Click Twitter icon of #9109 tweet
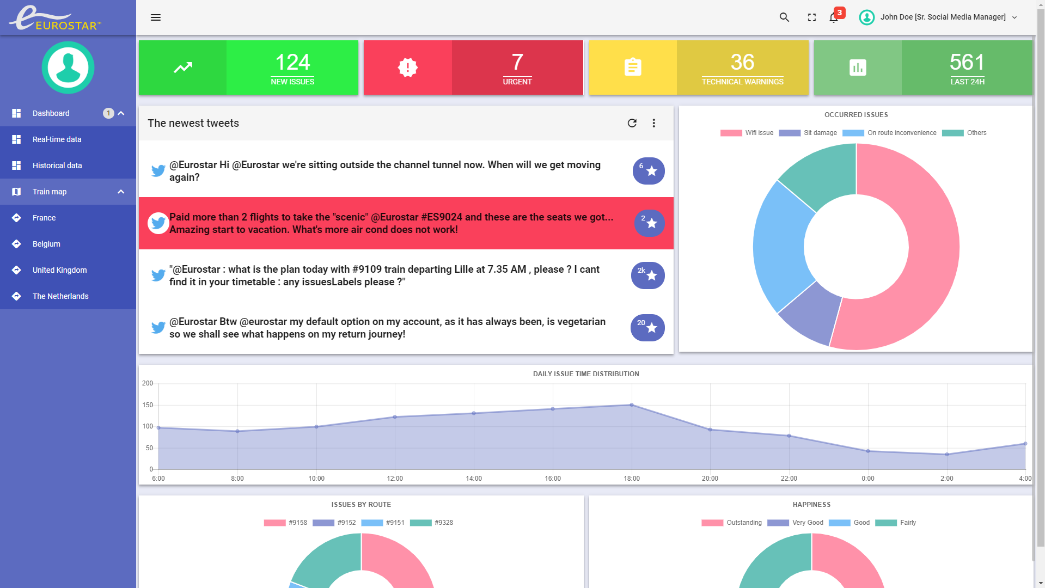Screen dimensions: 1045x588 point(158,275)
